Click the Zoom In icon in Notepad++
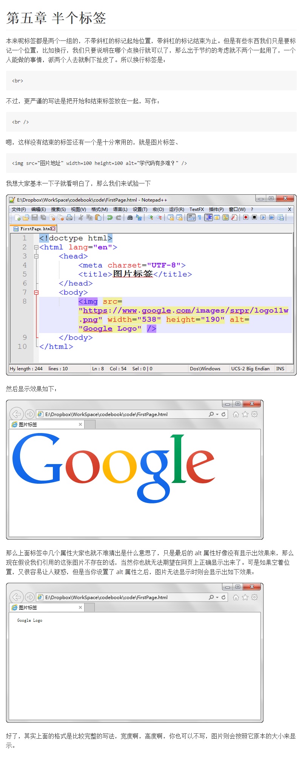The height and width of the screenshot is (767, 302). (x=150, y=217)
